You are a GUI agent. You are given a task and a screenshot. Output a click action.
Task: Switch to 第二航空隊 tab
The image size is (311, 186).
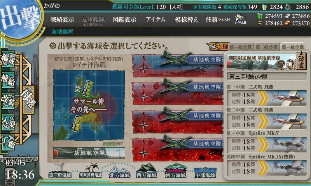(267, 47)
